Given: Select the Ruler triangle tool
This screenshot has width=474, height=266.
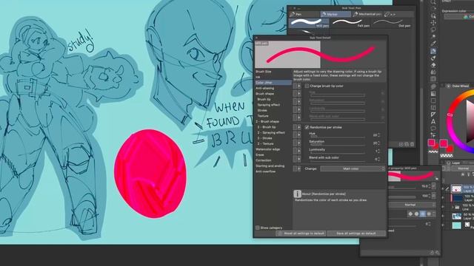Looking at the screenshot, I should pos(433,115).
